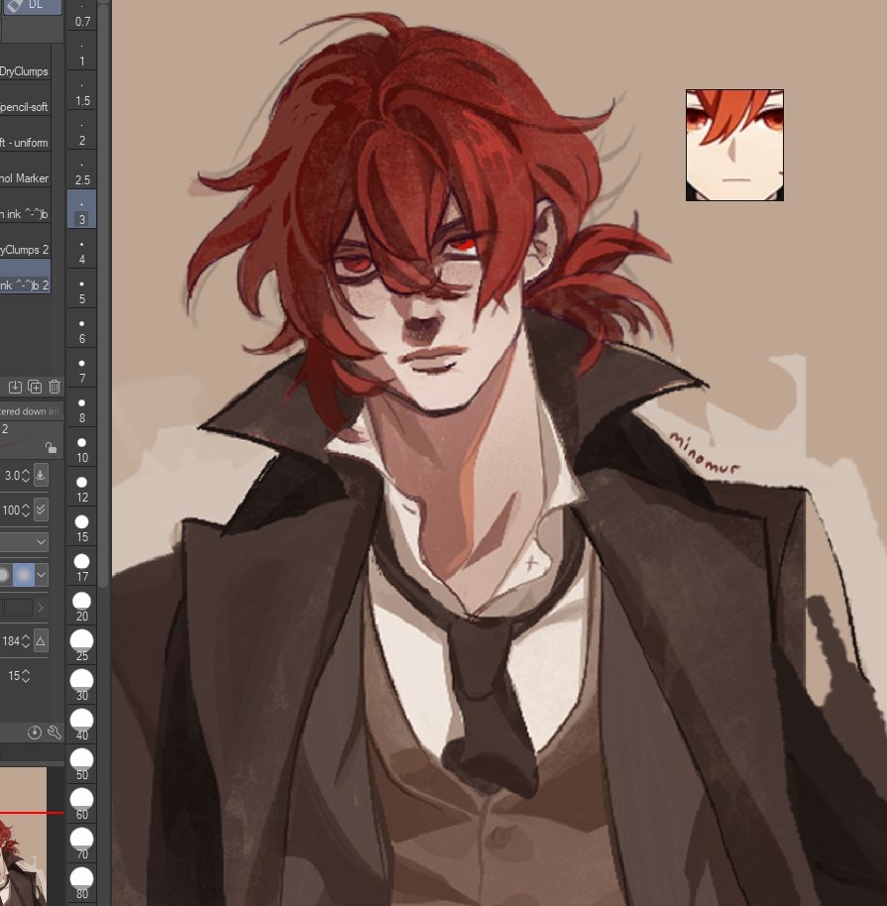
Task: Select the highlighted blue anti-aliasing option
Action: point(24,575)
